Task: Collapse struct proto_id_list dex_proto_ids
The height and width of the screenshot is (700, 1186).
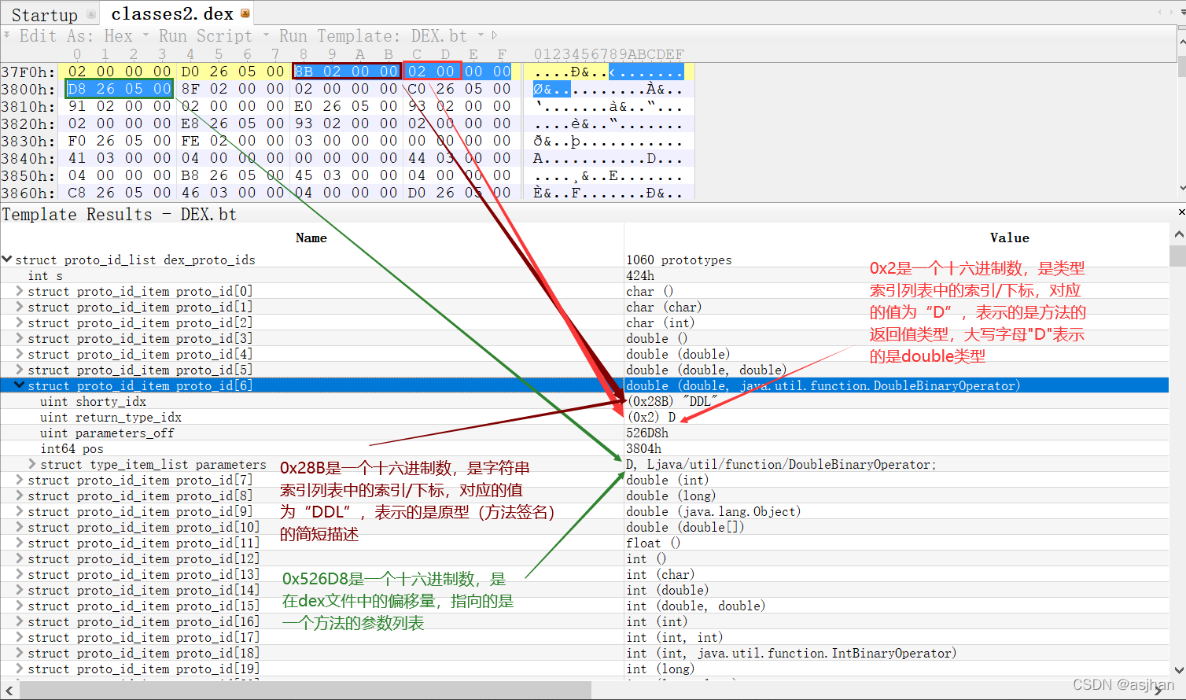Action: coord(7,259)
